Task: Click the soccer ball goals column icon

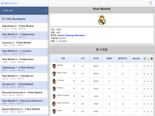Action: coord(145,59)
